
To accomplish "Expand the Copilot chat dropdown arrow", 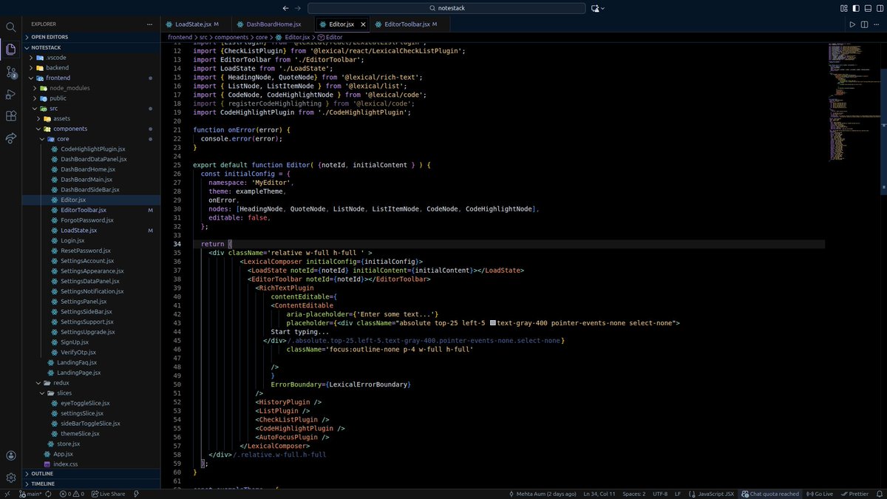I will point(604,7).
